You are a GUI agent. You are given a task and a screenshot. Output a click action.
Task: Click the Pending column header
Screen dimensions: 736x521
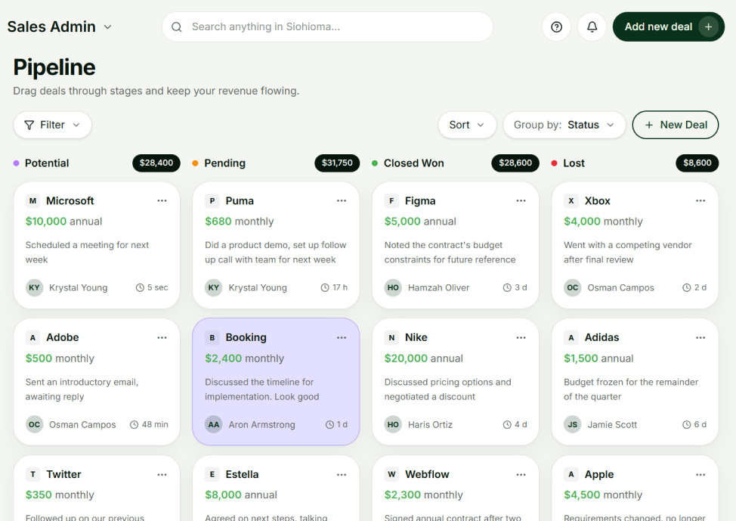(x=225, y=163)
